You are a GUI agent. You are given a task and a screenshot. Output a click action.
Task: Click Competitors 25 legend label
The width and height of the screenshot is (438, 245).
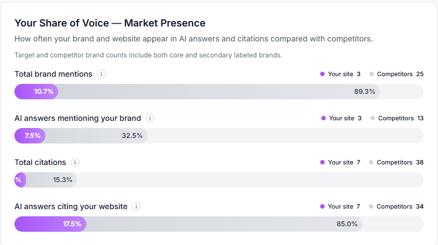(399, 74)
